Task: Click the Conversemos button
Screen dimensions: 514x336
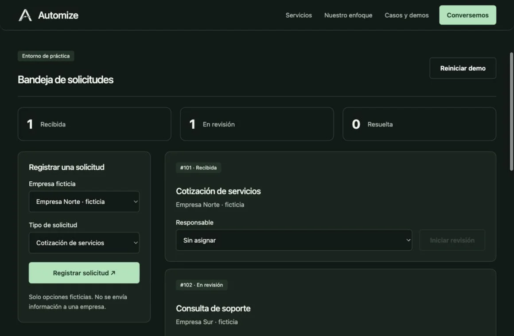Action: coord(467,15)
